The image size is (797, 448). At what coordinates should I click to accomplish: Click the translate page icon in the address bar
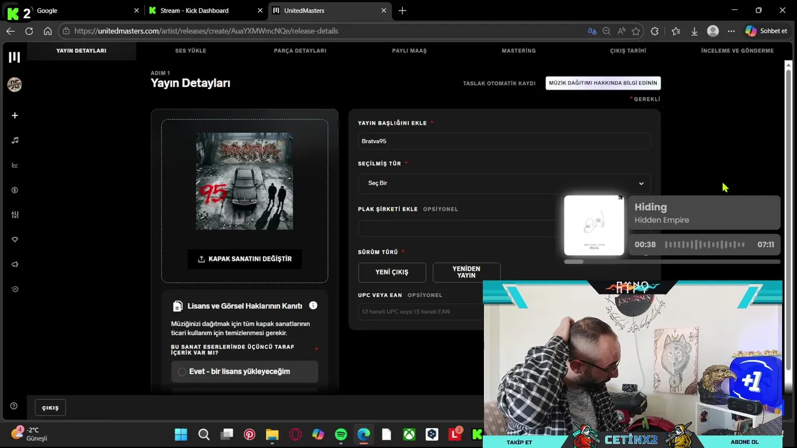click(592, 31)
